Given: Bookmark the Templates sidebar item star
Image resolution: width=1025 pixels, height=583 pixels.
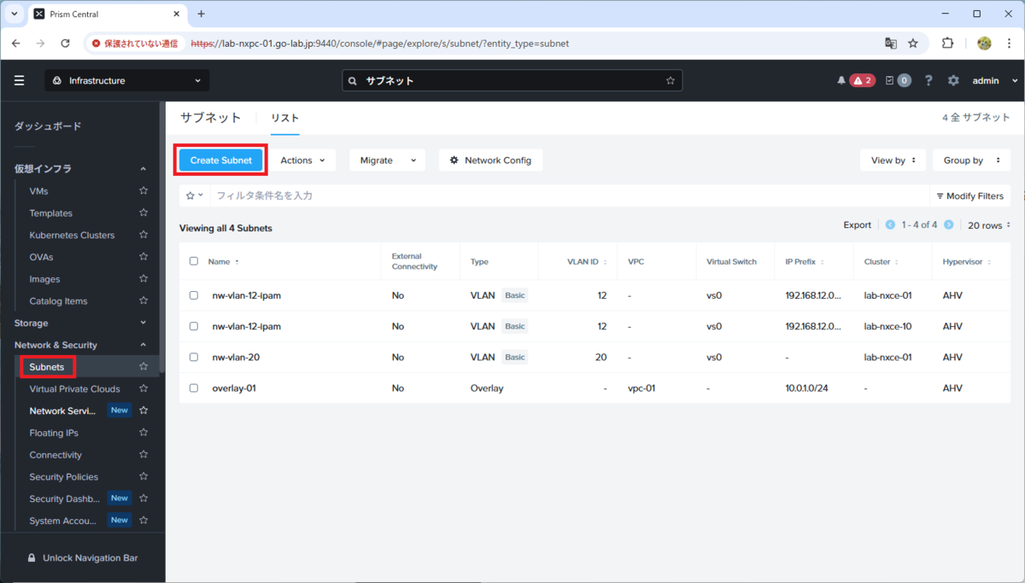Looking at the screenshot, I should pos(143,213).
